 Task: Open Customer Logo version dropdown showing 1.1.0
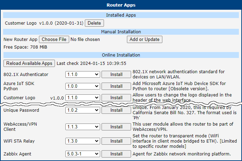click(x=82, y=98)
